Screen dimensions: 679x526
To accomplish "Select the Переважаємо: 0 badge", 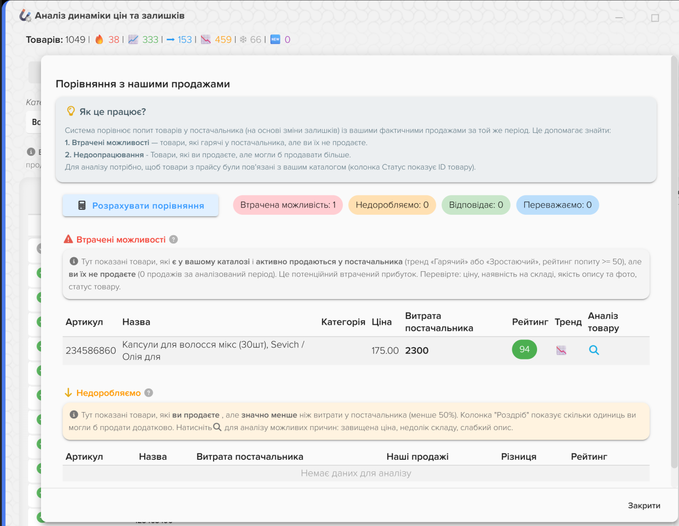I will click(558, 205).
